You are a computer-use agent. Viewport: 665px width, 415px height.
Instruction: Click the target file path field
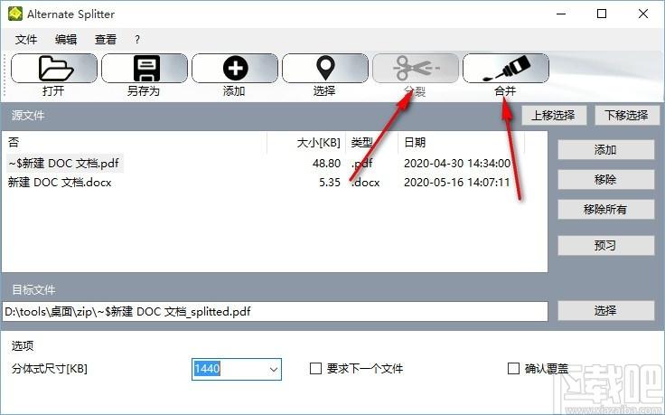(275, 311)
